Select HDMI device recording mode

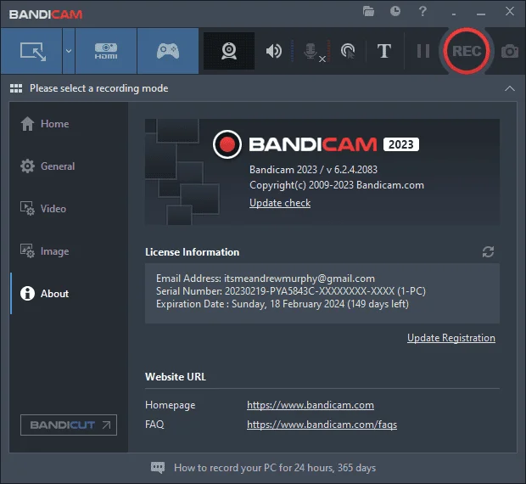click(x=106, y=51)
